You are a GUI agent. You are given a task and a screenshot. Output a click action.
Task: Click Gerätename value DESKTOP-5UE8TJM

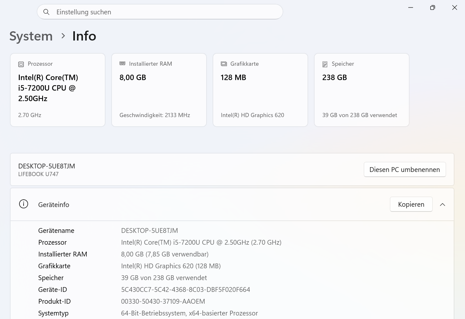[x=149, y=231]
